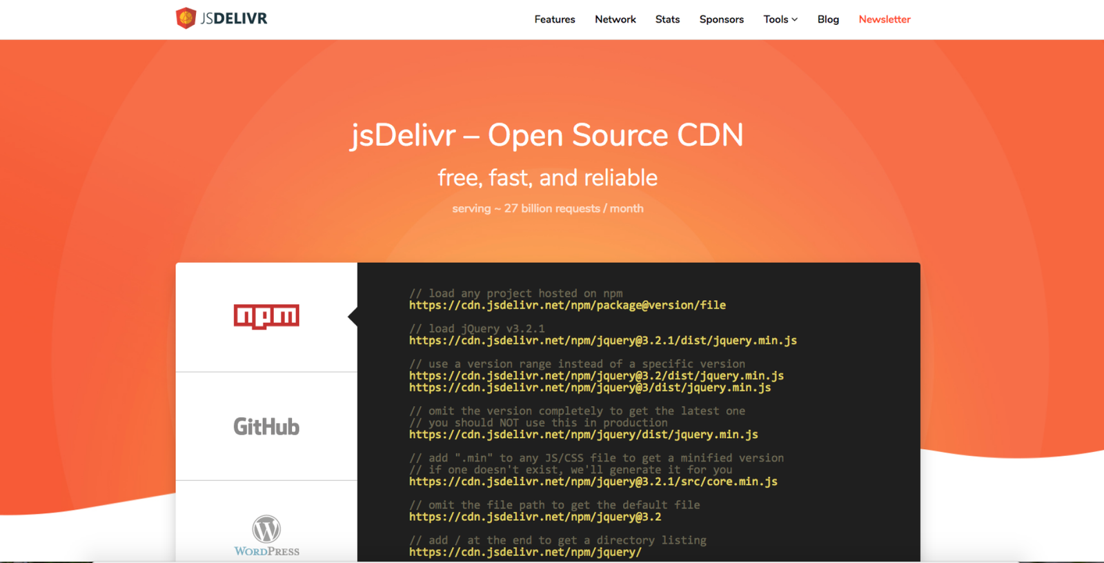Click the jquery@3.2.1/src/core.min.js URL
Screen dimensions: 1104x563
click(x=593, y=482)
